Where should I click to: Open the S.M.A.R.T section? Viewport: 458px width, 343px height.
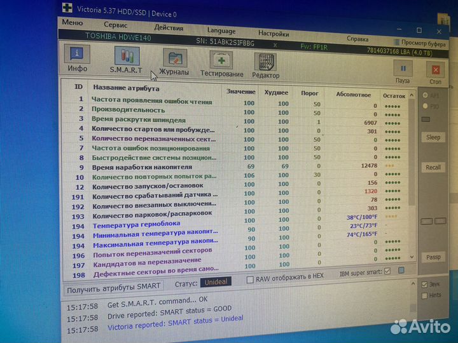[x=127, y=60]
